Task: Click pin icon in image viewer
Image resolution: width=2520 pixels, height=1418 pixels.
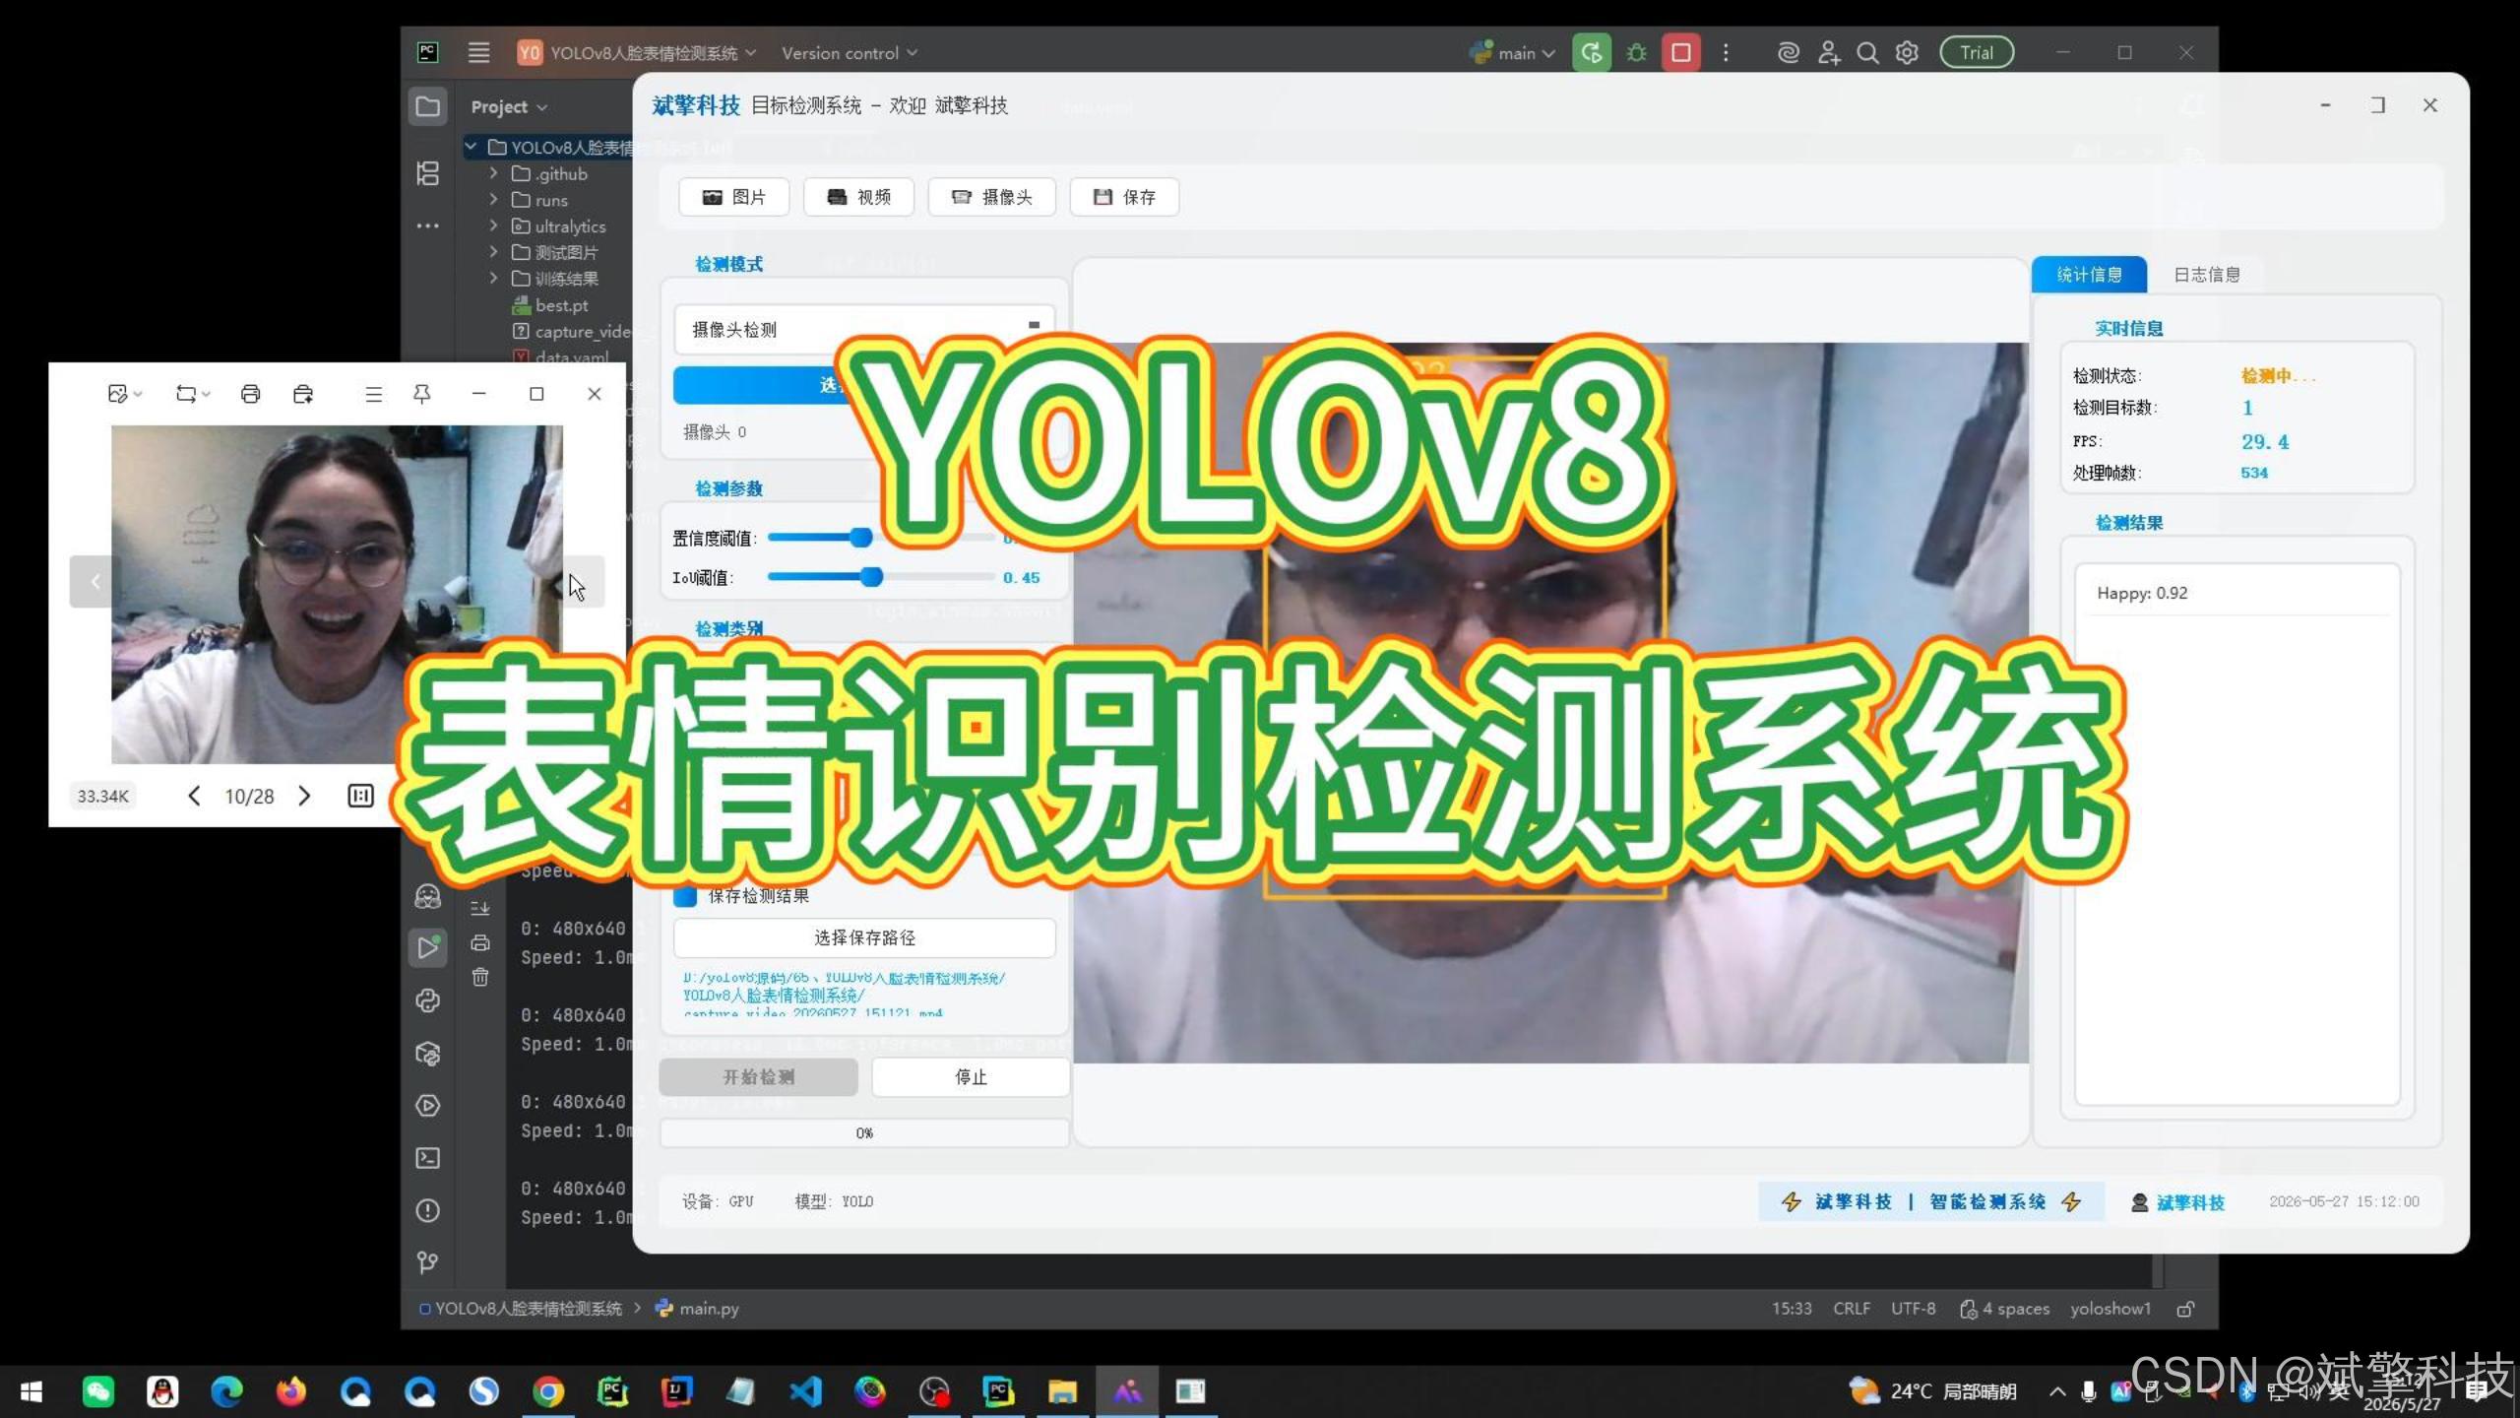Action: click(421, 394)
